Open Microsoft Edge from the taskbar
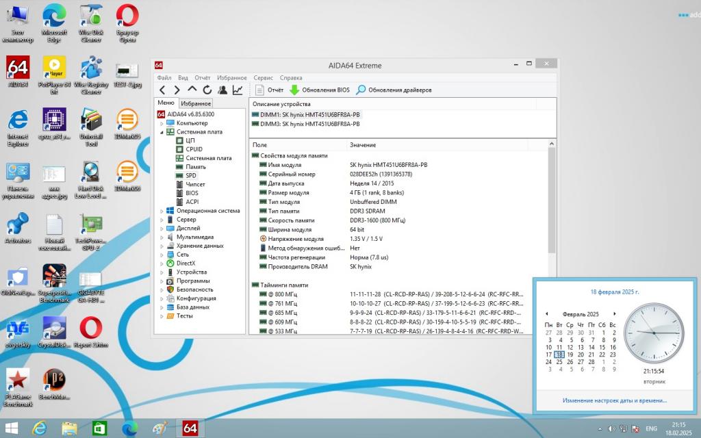This screenshot has width=701, height=438. [x=129, y=428]
